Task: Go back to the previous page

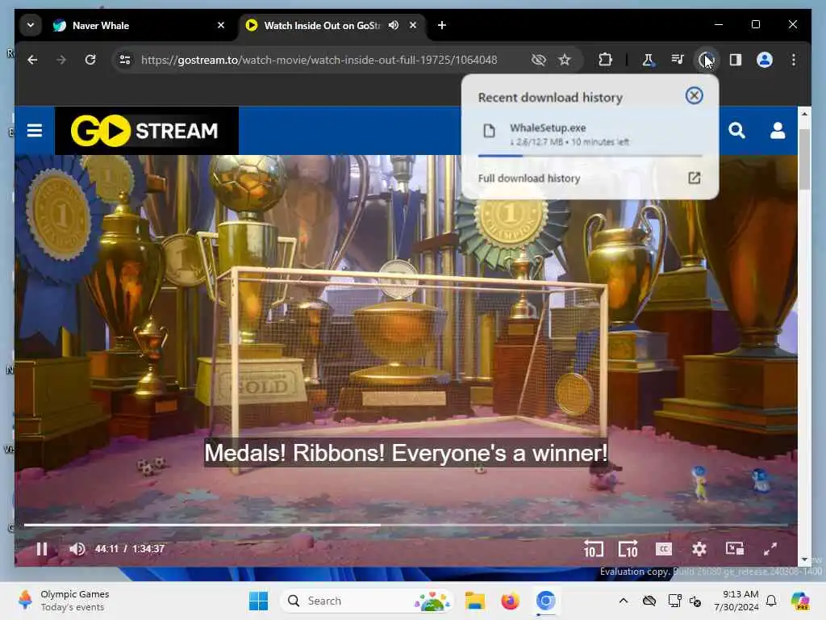Action: [32, 60]
